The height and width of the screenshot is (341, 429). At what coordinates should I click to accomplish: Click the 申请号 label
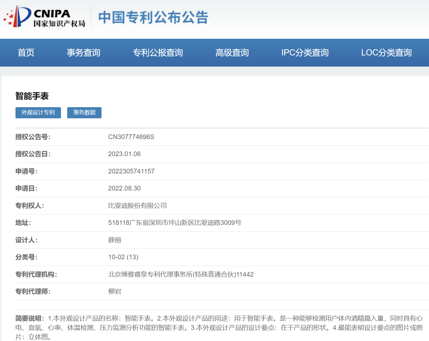pyautogui.click(x=26, y=171)
